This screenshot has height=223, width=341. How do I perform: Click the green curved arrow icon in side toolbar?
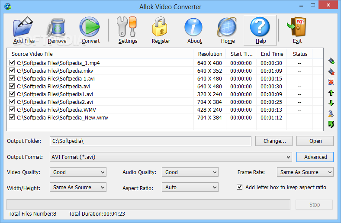coord(331,124)
